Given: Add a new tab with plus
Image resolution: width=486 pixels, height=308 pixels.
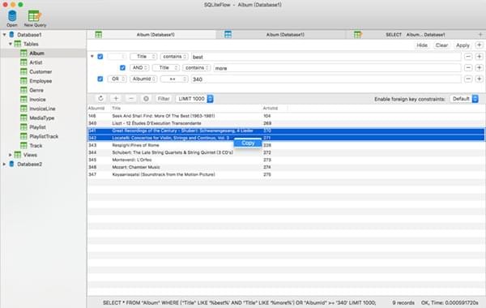Looking at the screenshot, I should pos(480,34).
